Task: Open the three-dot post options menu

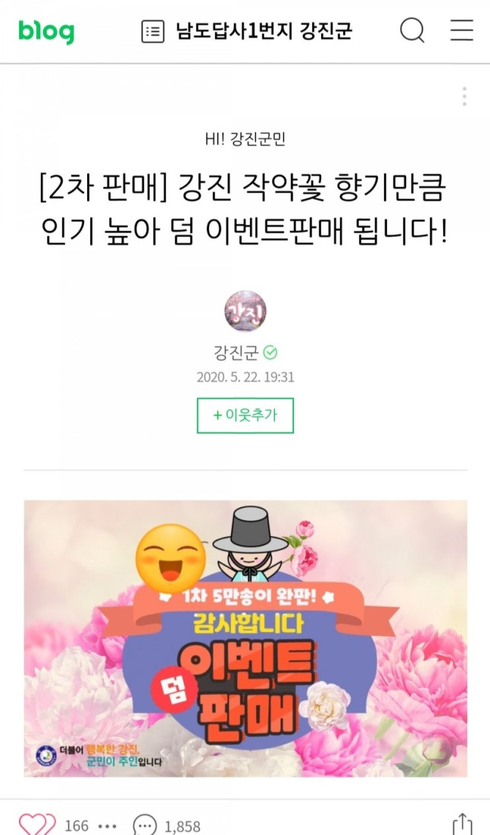Action: coord(464,96)
